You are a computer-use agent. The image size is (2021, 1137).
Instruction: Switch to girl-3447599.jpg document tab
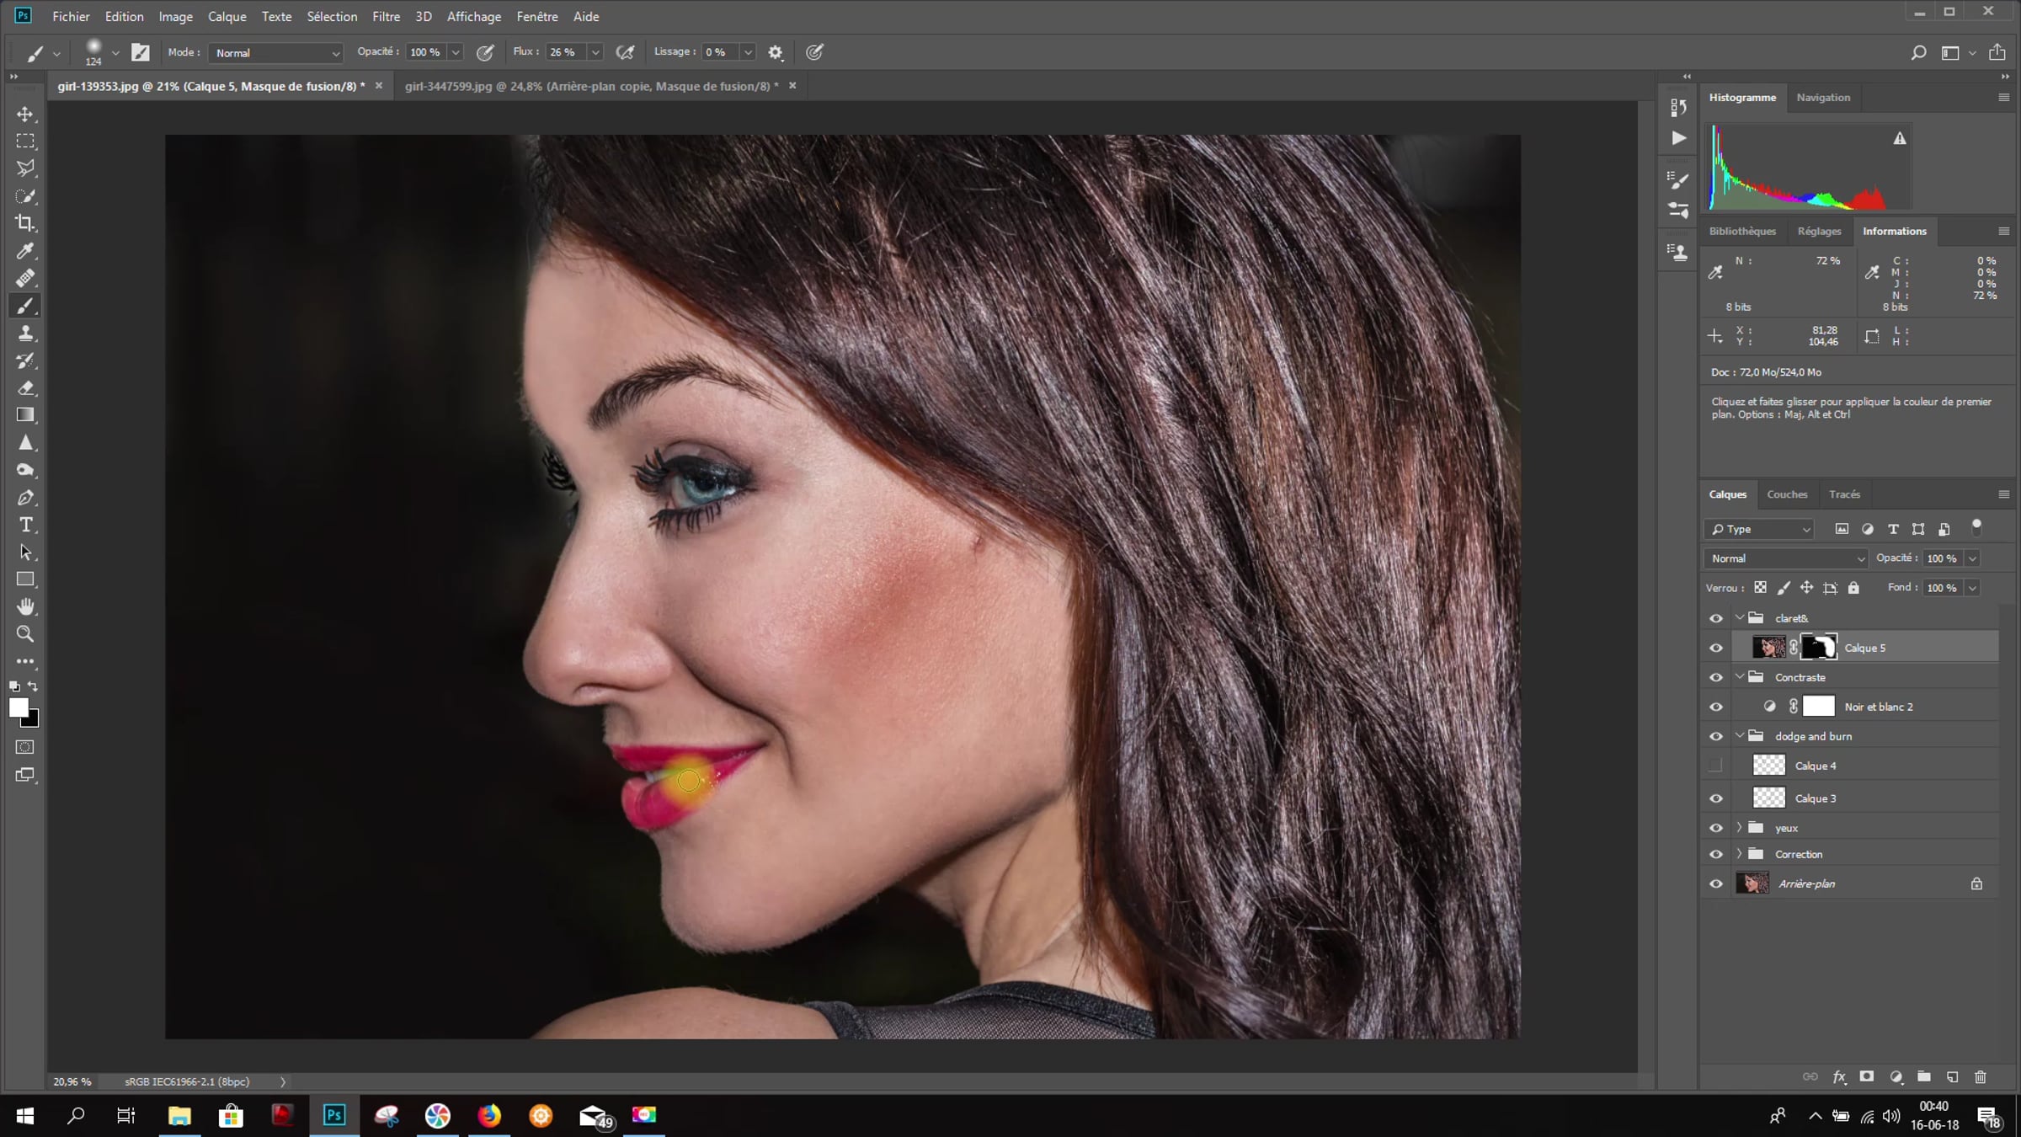click(590, 86)
